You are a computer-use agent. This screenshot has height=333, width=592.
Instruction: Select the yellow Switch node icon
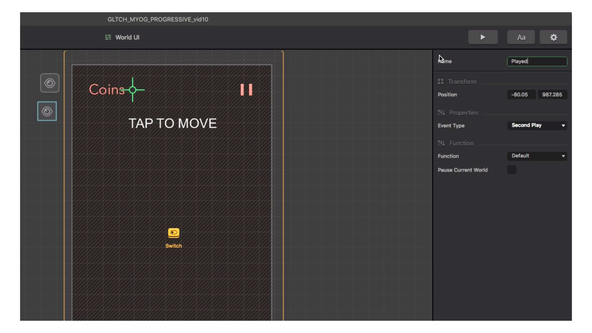coord(173,233)
